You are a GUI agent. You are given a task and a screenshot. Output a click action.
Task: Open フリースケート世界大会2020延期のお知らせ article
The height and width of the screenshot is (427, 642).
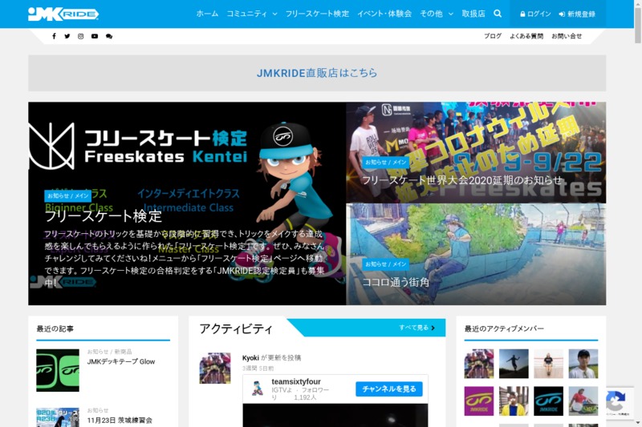click(x=462, y=180)
